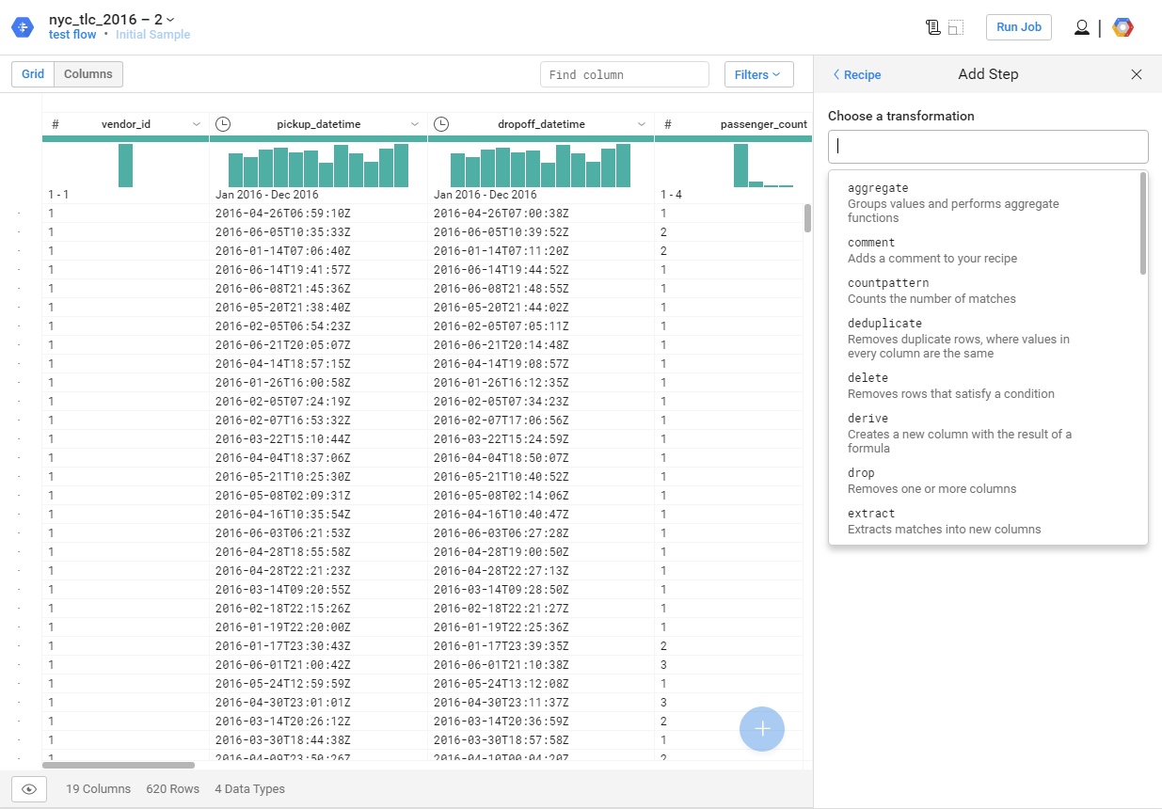
Task: Open the user account icon
Action: click(1082, 27)
